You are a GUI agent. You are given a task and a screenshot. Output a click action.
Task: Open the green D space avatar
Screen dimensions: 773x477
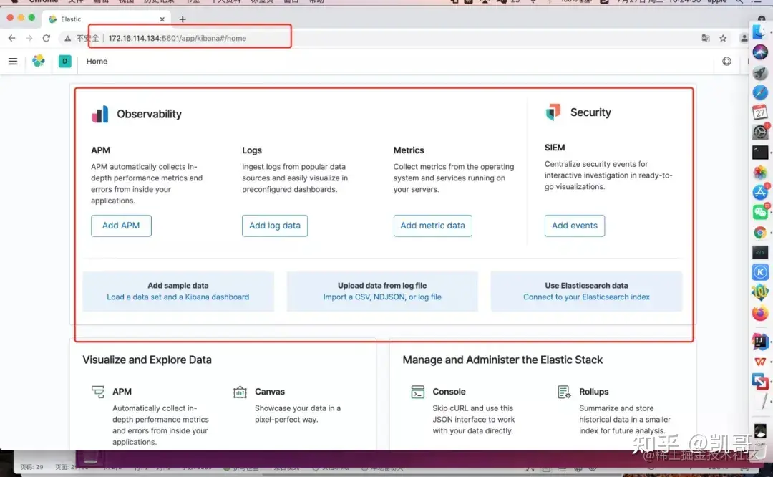(64, 61)
